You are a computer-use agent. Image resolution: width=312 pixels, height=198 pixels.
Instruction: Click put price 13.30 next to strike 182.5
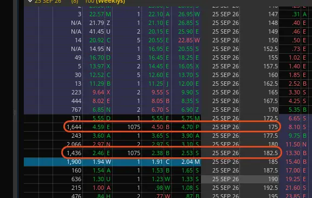(x=293, y=153)
